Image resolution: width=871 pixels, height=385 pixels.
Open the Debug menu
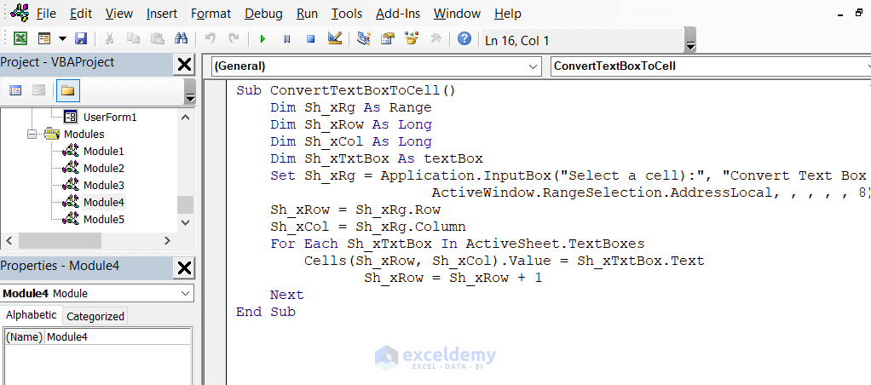click(x=263, y=14)
